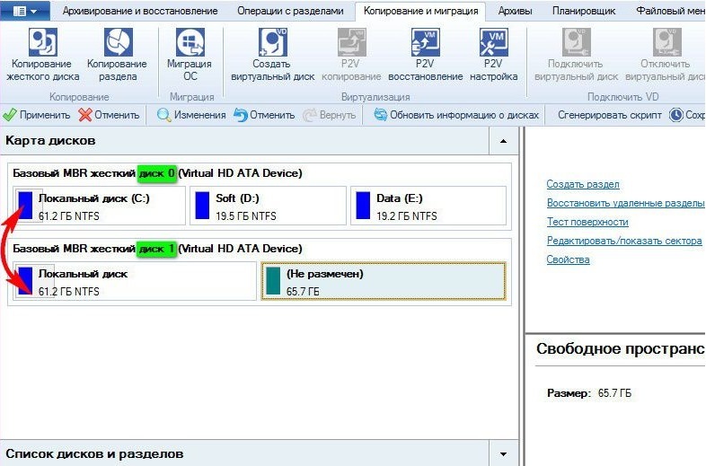Select the Soft (D:) partition

pos(268,206)
